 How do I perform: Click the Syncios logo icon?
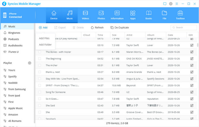[x=4, y=4]
